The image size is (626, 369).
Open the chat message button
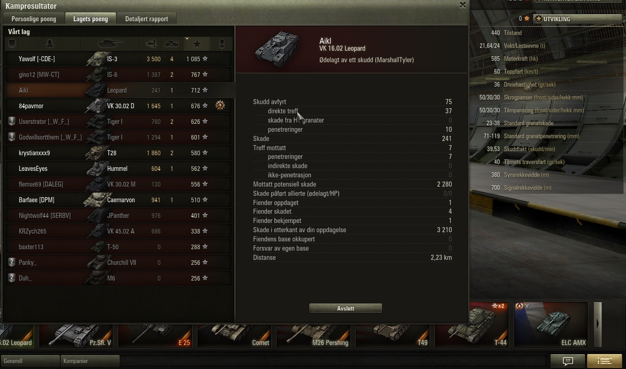(568, 361)
